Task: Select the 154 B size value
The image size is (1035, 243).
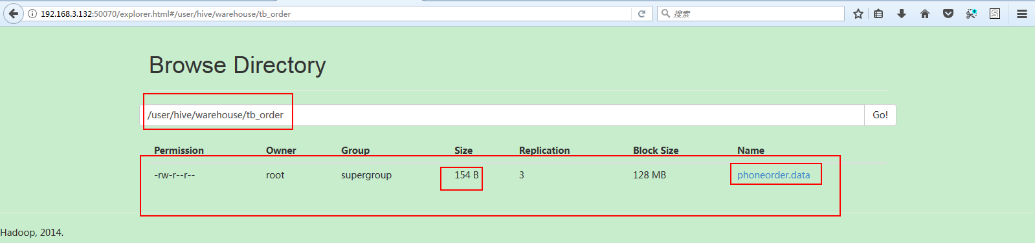Action: pyautogui.click(x=467, y=175)
